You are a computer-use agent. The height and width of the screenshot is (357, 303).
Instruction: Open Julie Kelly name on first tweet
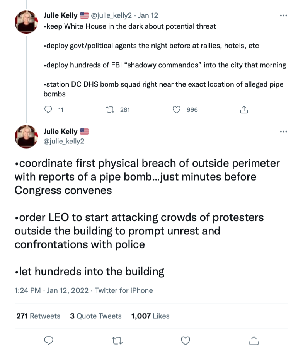(x=60, y=16)
